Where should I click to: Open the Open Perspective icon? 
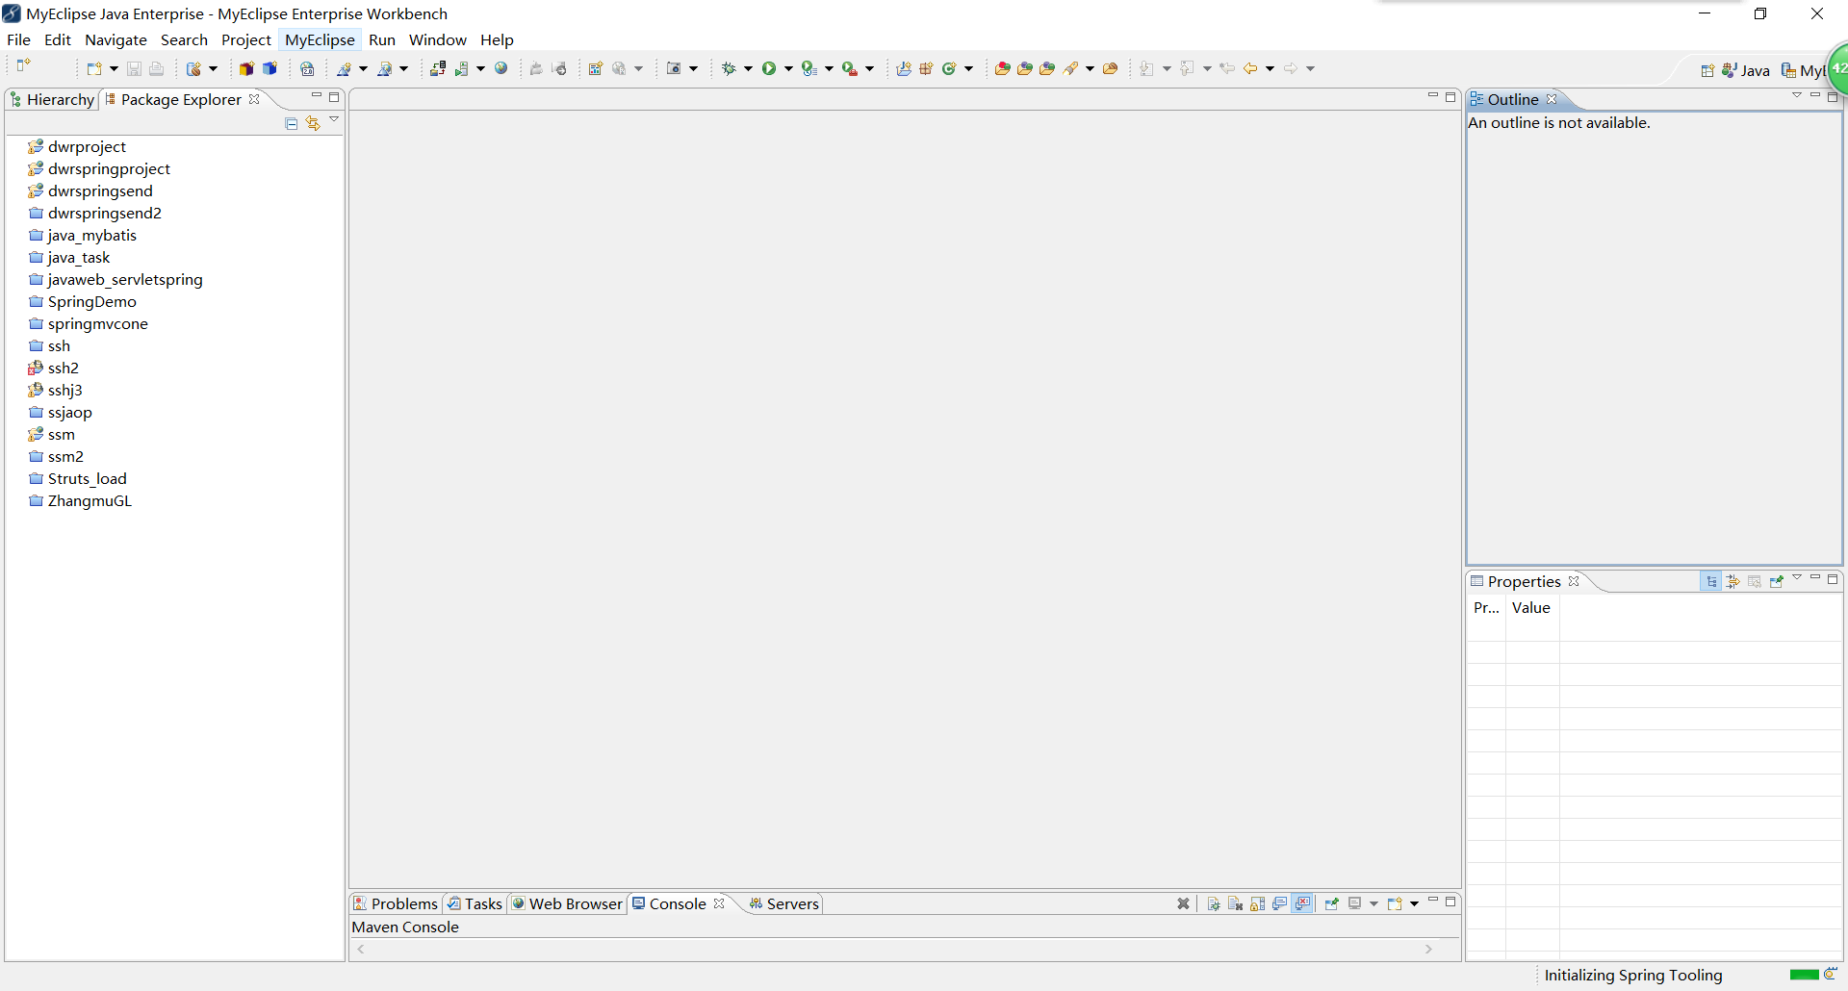(1707, 70)
